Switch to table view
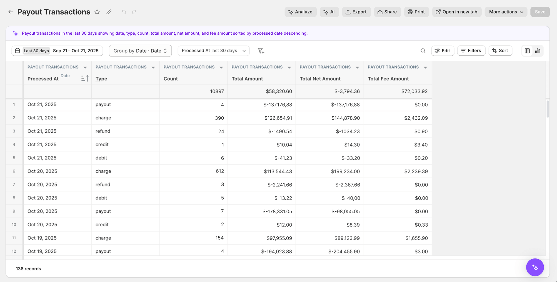Screen dimensions: 557x282 click(x=527, y=51)
